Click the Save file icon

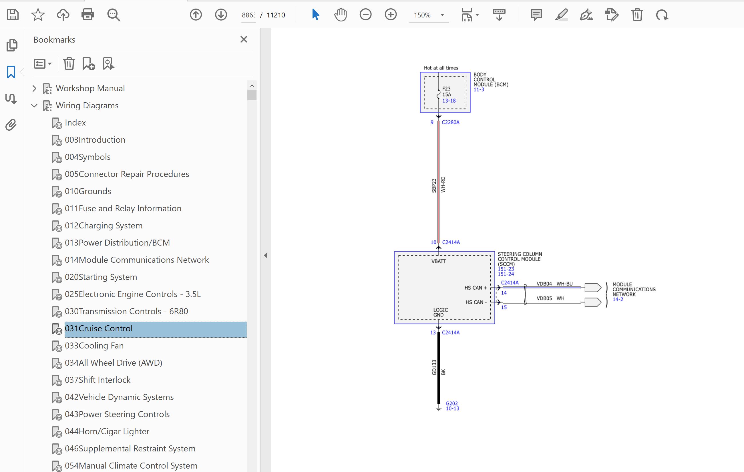pos(13,15)
